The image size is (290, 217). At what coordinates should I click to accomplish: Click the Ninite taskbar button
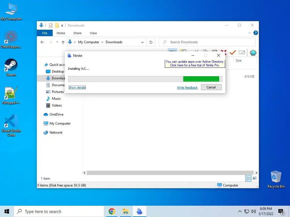pyautogui.click(x=139, y=211)
